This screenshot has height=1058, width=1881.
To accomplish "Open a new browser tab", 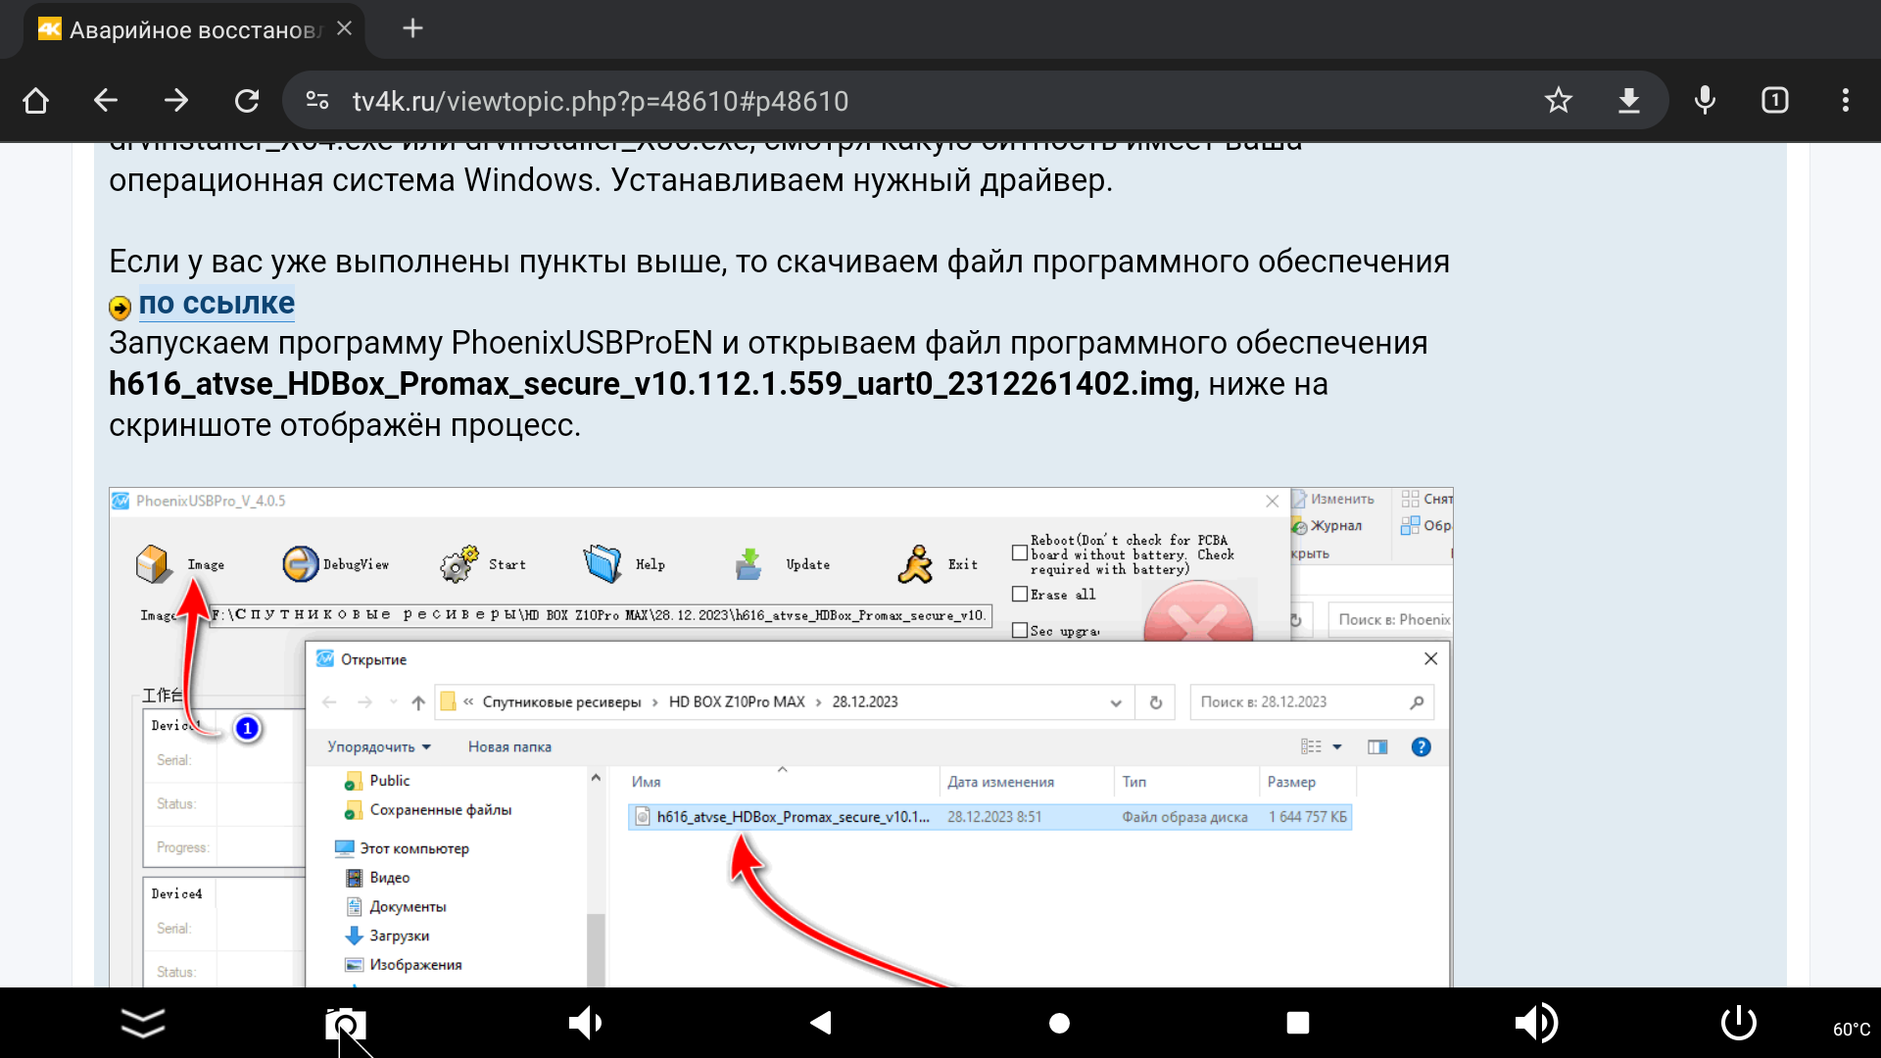I will (x=413, y=28).
